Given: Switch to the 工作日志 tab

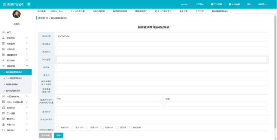Looking at the screenshot, I should (x=200, y=11).
